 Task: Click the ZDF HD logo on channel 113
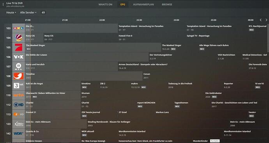(x=19, y=115)
